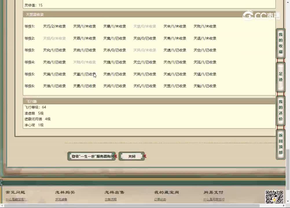Click the 等级1: row label

coord(30,26)
